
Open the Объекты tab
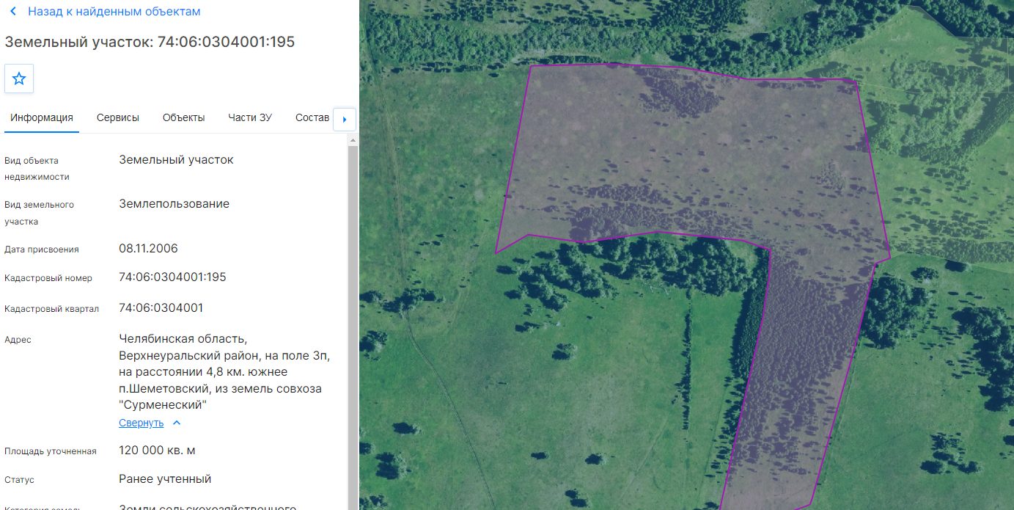click(x=183, y=117)
